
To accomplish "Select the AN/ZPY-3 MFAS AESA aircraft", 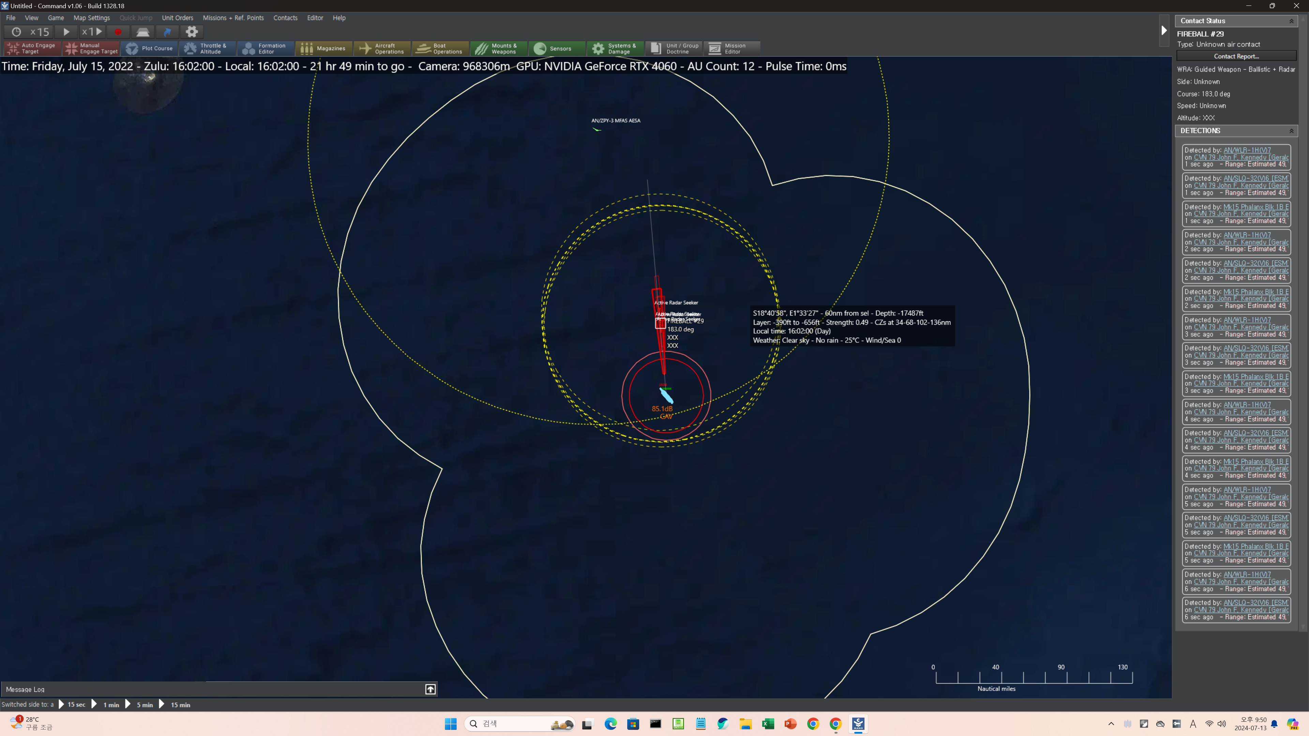I will tap(597, 129).
